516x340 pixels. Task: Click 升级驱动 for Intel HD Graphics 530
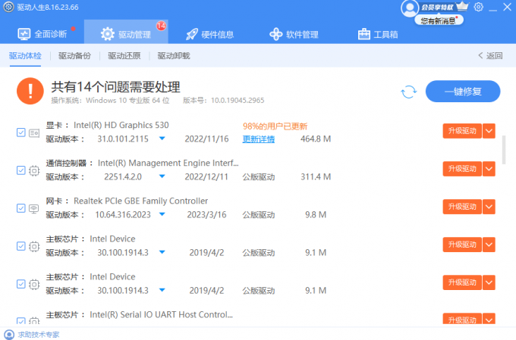462,131
